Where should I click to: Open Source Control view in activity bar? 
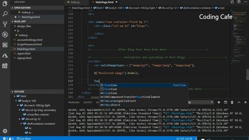click(5, 24)
